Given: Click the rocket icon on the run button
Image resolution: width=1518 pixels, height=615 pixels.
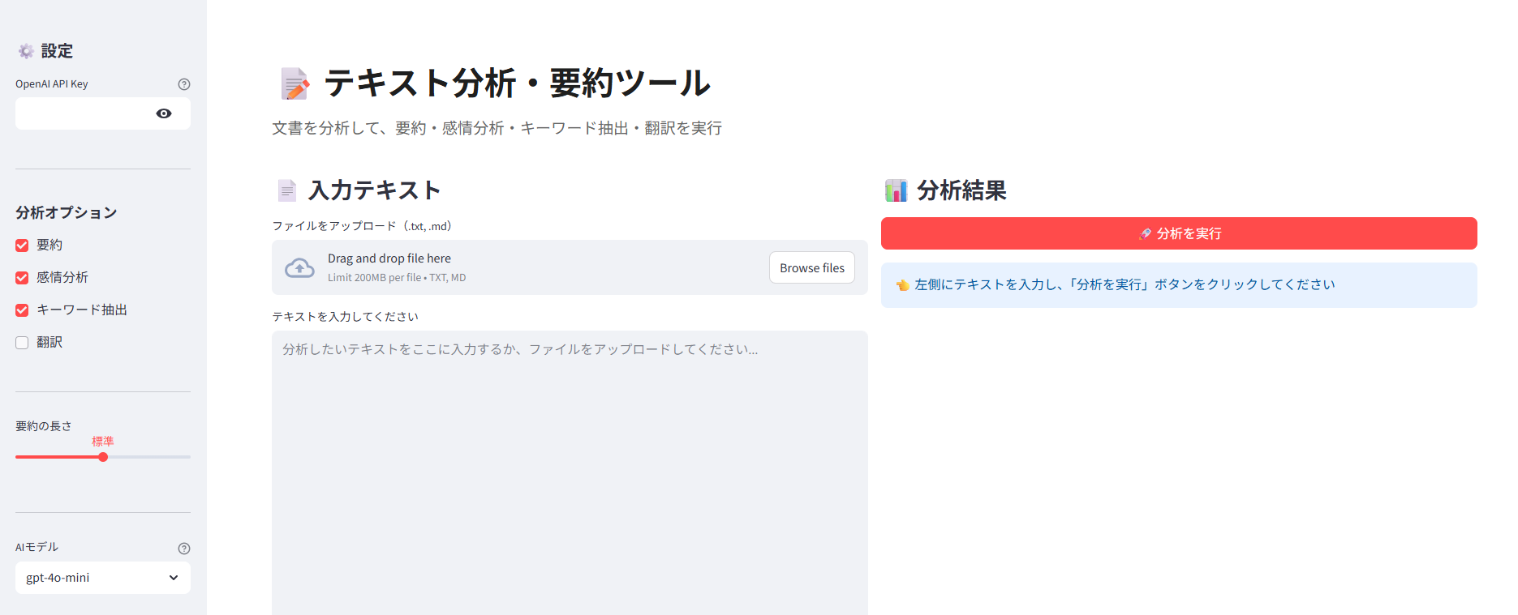Looking at the screenshot, I should point(1145,233).
